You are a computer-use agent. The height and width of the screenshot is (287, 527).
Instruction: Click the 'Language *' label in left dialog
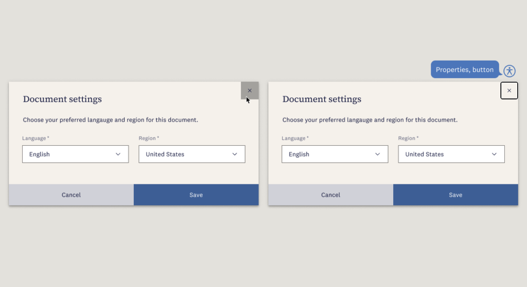[36, 138]
